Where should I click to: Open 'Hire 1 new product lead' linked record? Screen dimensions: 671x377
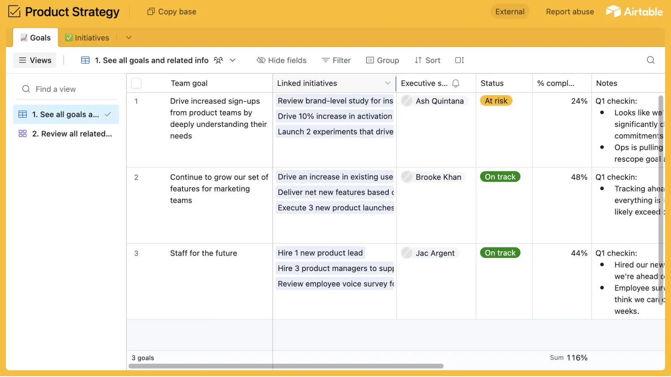point(320,253)
